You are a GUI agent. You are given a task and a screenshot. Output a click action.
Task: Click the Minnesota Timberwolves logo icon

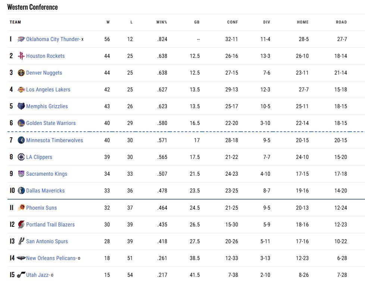click(x=21, y=140)
